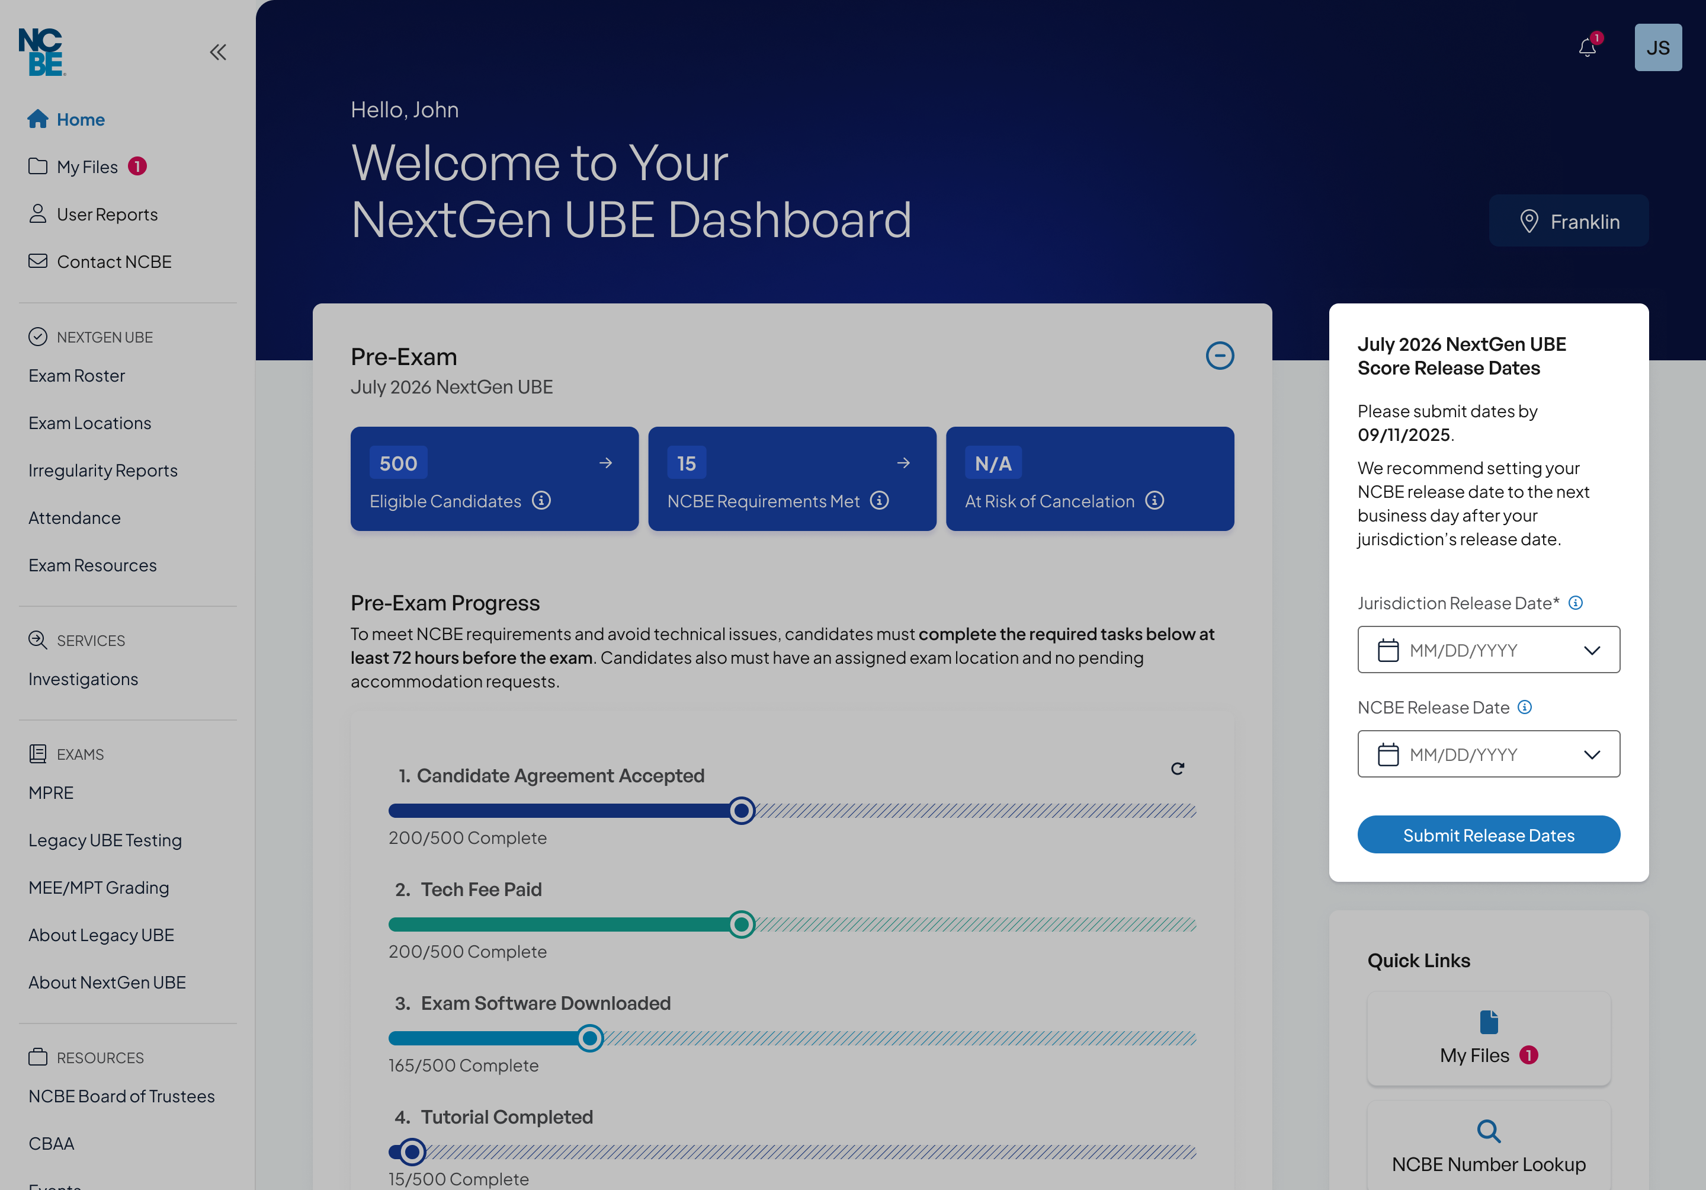
Task: Open Attendance page
Action: coord(74,518)
